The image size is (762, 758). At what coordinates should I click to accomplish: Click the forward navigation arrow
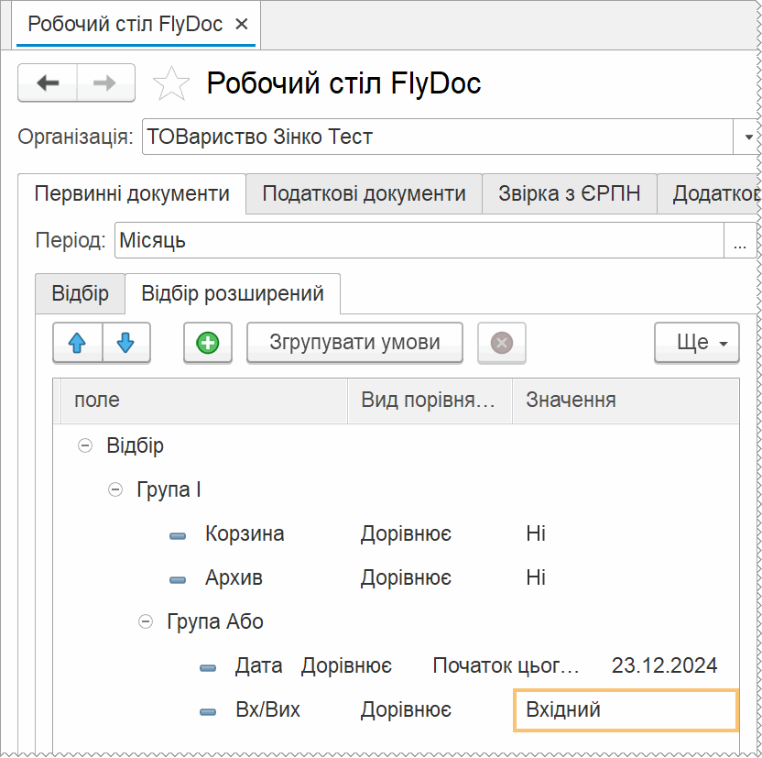pos(105,83)
